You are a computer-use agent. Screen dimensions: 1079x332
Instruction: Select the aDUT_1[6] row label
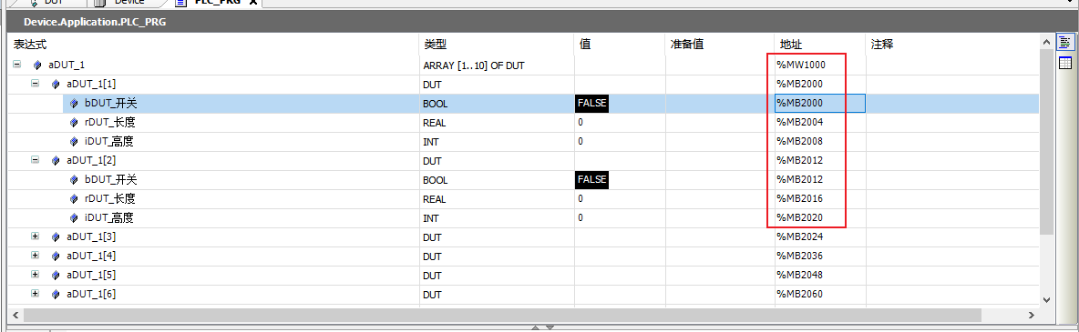coord(91,295)
